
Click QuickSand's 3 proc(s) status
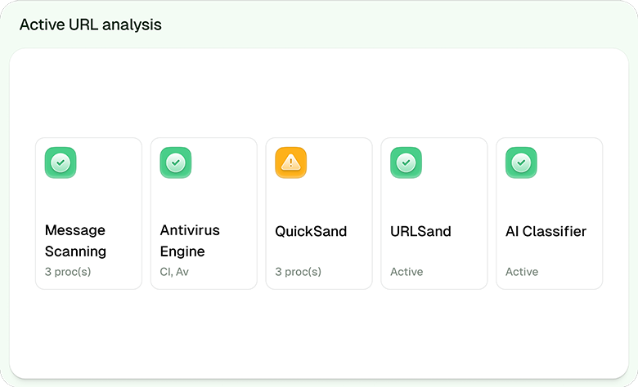coord(299,272)
